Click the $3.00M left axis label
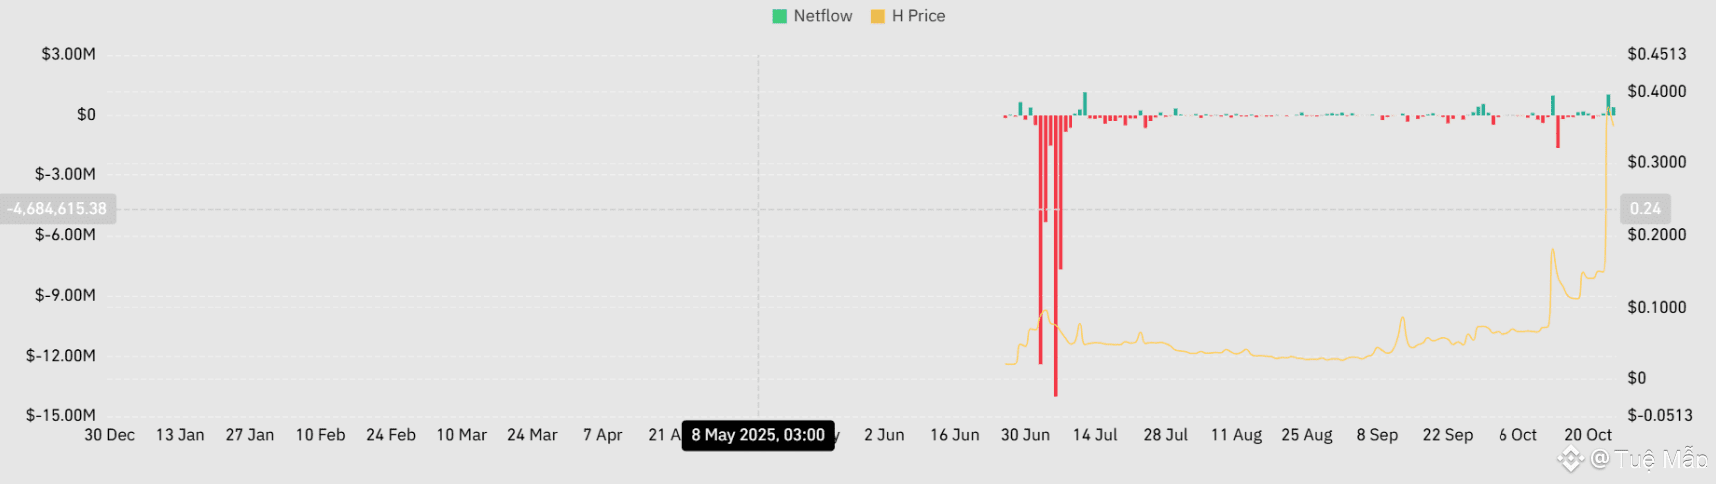The width and height of the screenshot is (1716, 484). coord(68,54)
